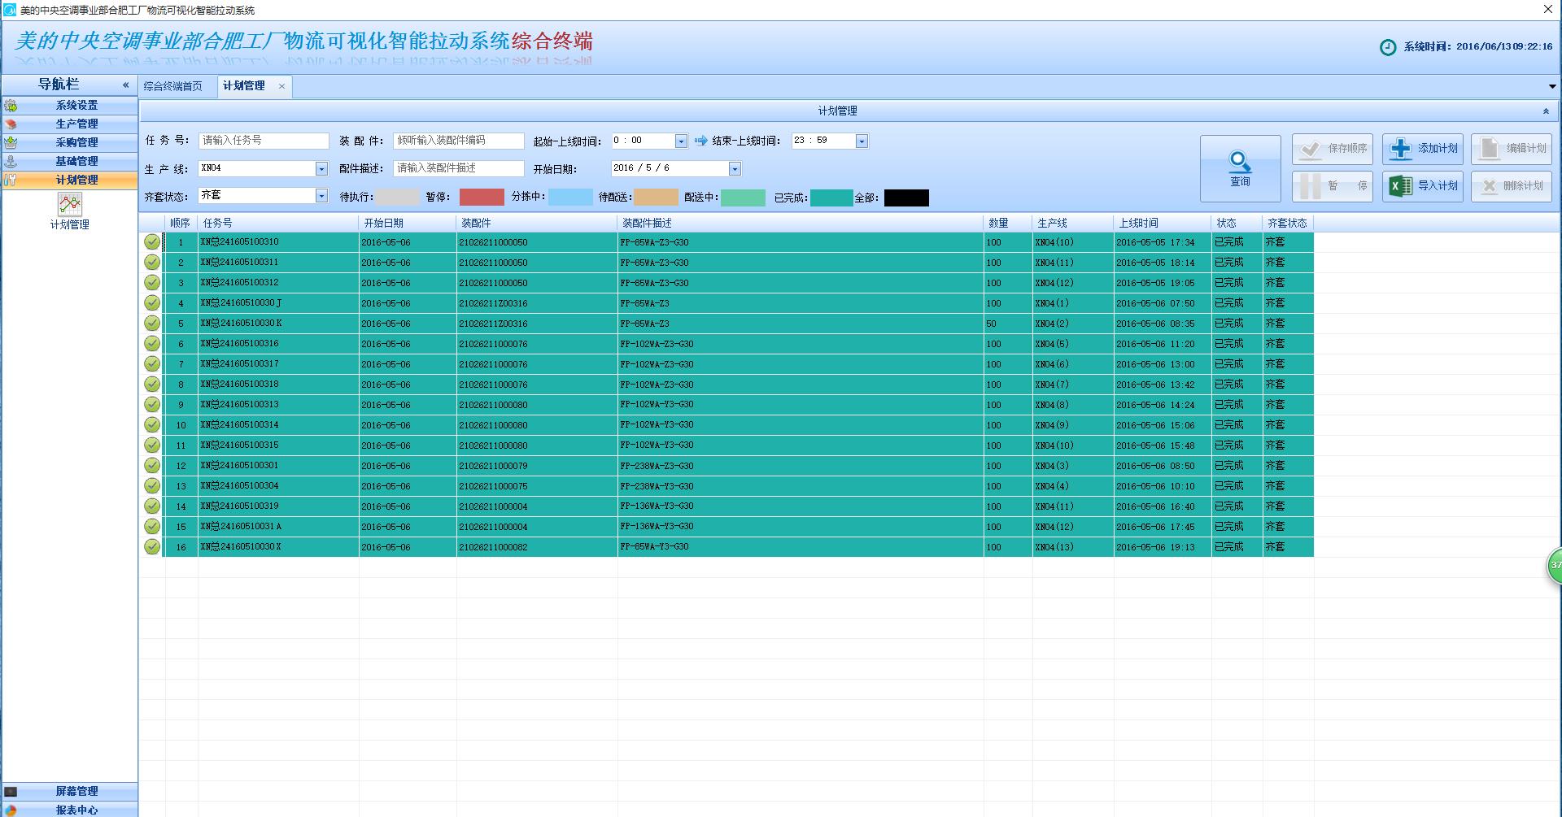Click the 暂停 red color swatch
Screen dimensions: 1562x817
482,198
